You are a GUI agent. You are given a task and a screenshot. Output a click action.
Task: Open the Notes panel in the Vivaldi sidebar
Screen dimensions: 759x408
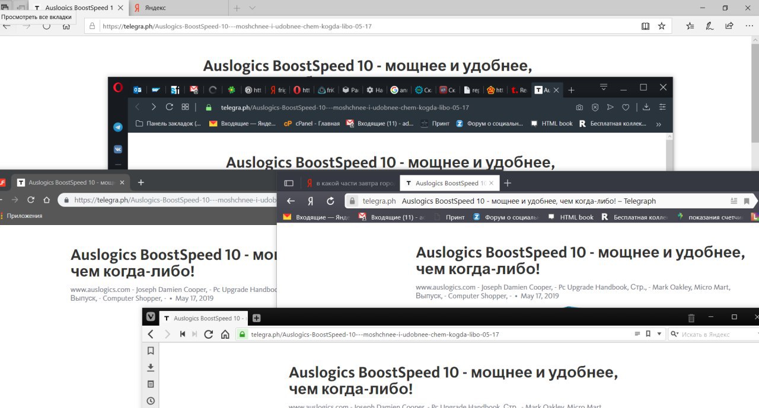click(x=151, y=384)
